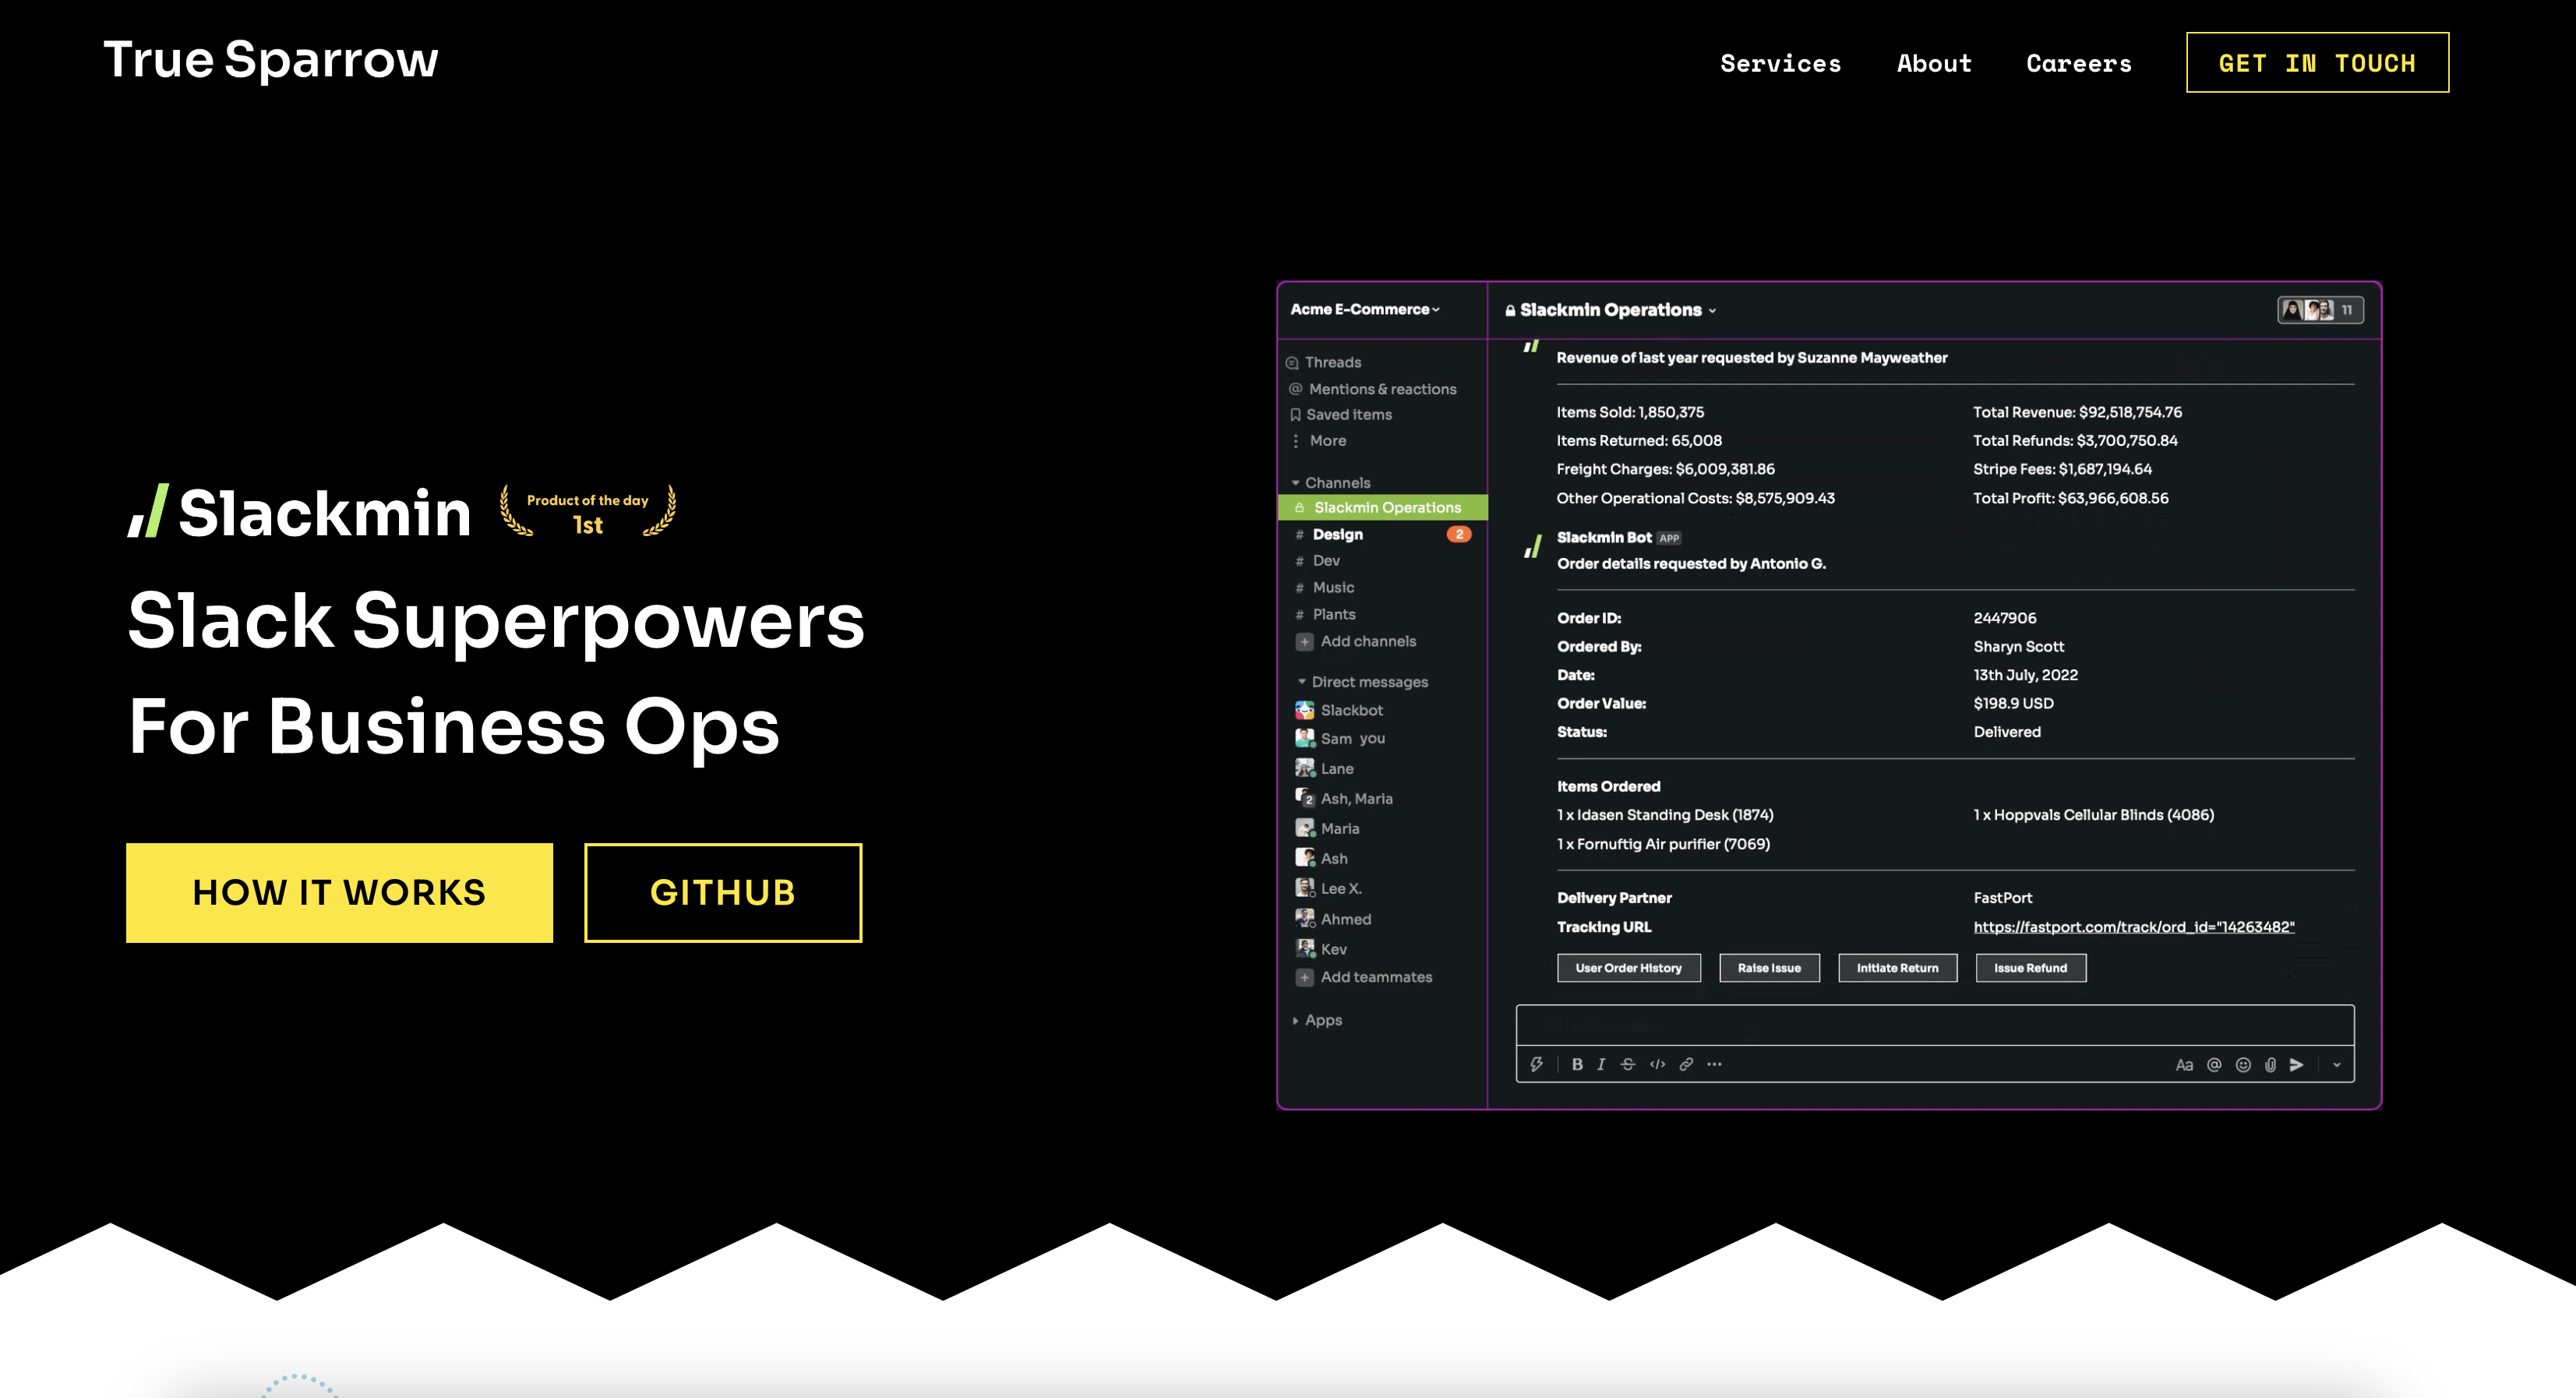This screenshot has width=2576, height=1398.
Task: Select the Slackmin Operations channel in sidebar
Action: [1383, 508]
